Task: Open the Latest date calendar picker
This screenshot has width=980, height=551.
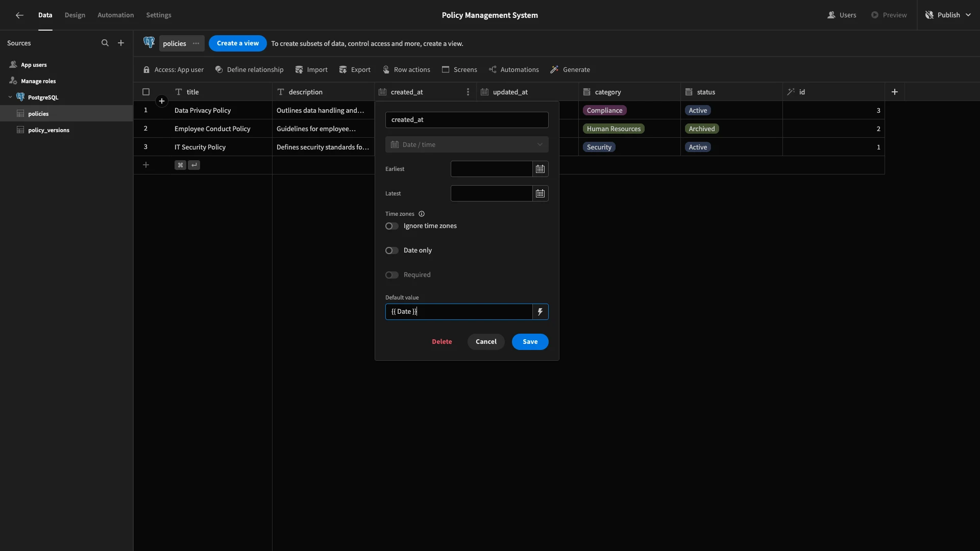Action: (540, 193)
